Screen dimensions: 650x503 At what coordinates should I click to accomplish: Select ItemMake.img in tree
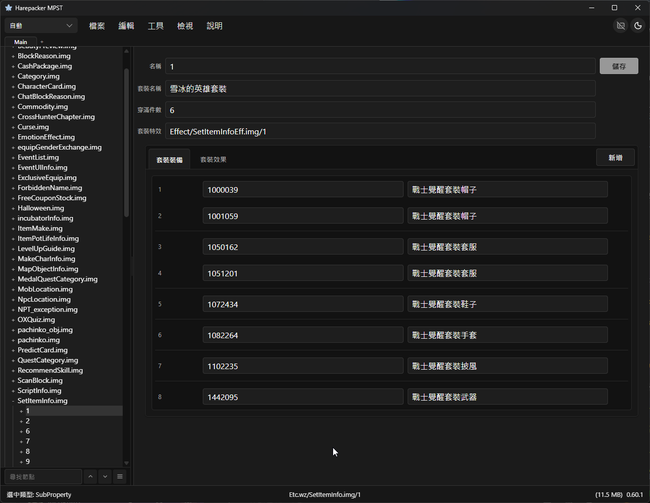(x=40, y=228)
